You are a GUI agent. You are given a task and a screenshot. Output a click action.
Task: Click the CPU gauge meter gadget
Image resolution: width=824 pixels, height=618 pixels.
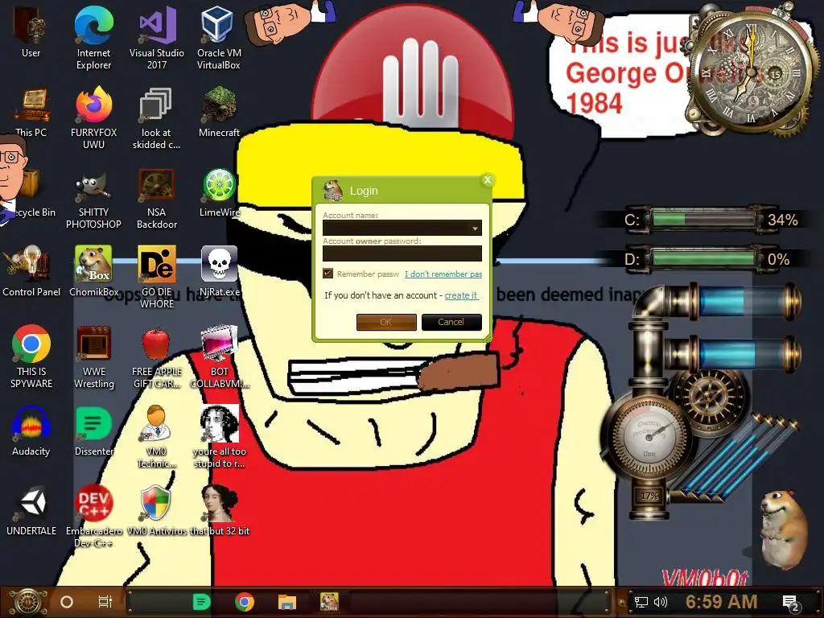tap(649, 436)
